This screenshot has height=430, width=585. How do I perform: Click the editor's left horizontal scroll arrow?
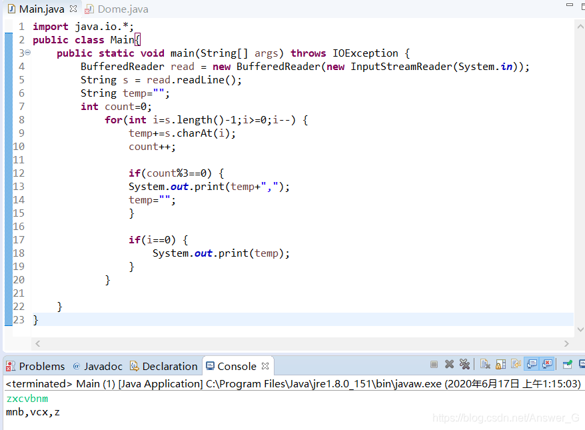pos(38,344)
